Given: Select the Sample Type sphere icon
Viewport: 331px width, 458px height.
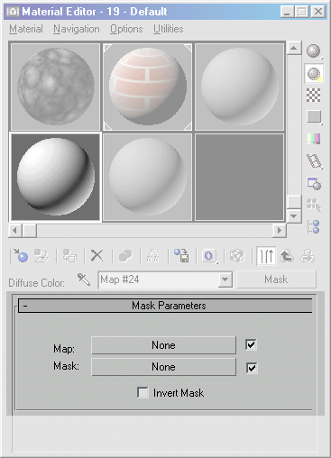Looking at the screenshot, I should point(314,50).
